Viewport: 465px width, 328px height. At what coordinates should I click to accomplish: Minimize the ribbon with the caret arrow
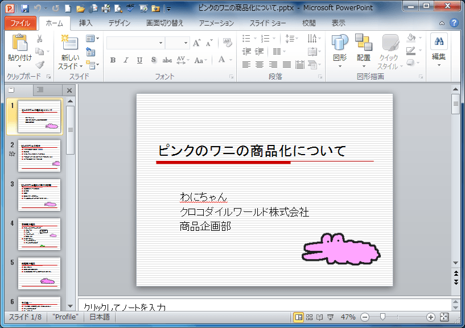(x=442, y=23)
